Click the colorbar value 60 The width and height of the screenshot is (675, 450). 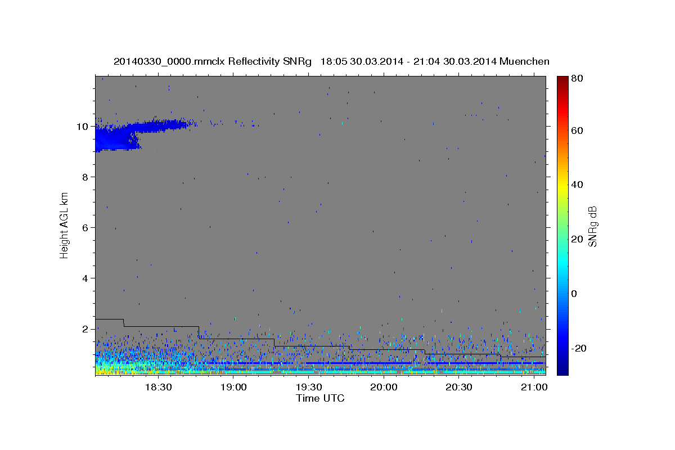(x=578, y=130)
